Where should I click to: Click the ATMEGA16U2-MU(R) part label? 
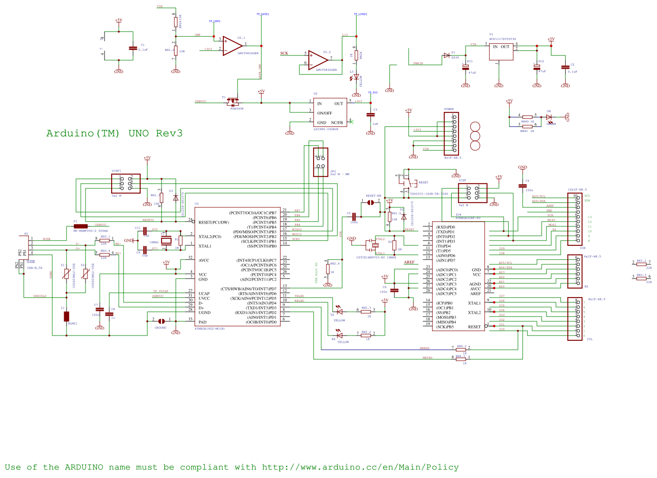[209, 328]
